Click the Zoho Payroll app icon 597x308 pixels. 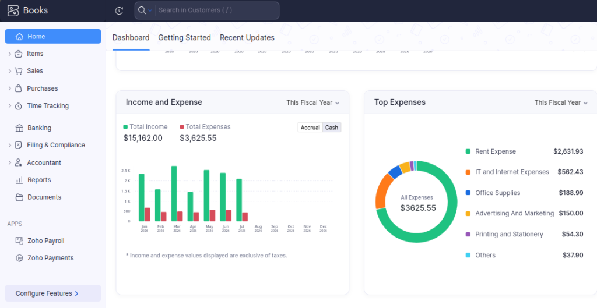[19, 240]
